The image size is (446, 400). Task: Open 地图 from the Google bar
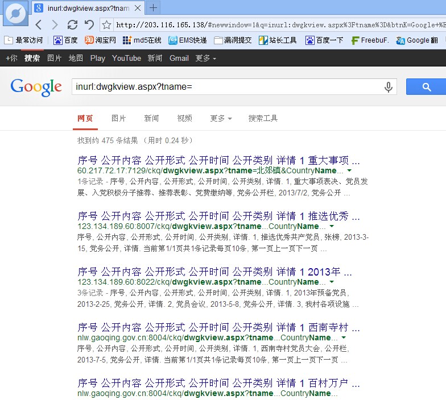[x=76, y=58]
